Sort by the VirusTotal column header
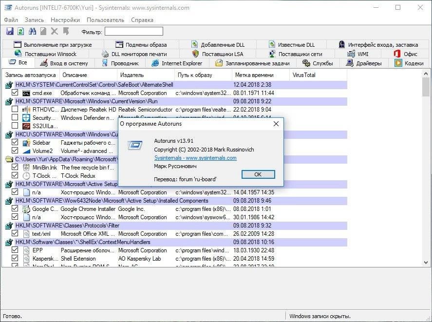 318,75
